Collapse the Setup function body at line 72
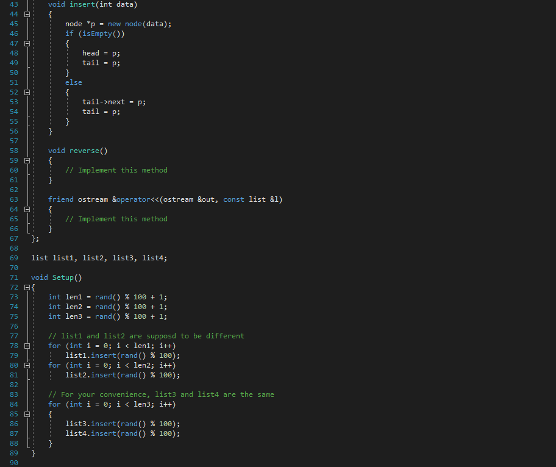Viewport: 556px width, 467px height. coord(27,287)
